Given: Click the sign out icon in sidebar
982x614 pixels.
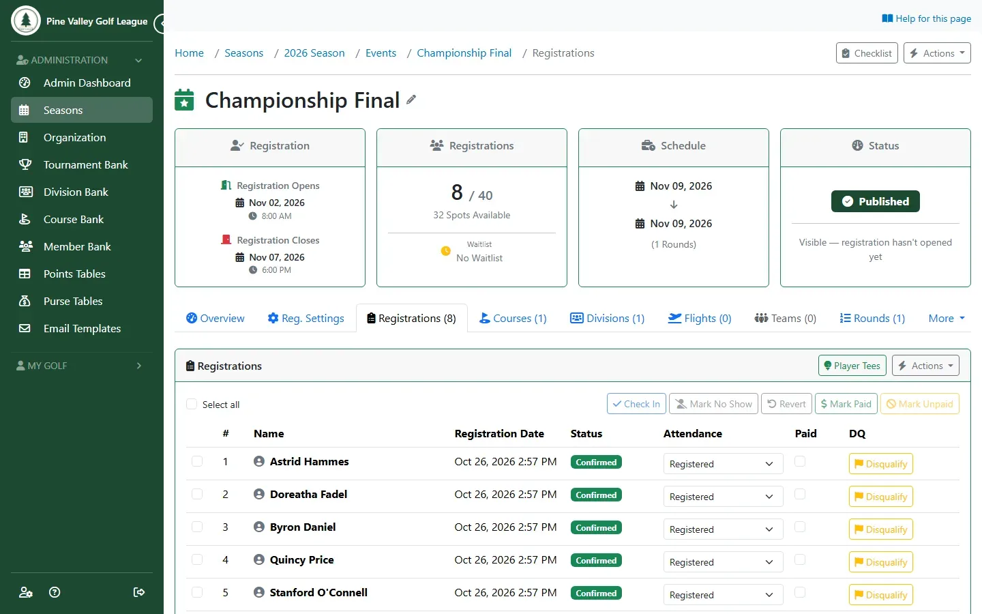Looking at the screenshot, I should (139, 592).
